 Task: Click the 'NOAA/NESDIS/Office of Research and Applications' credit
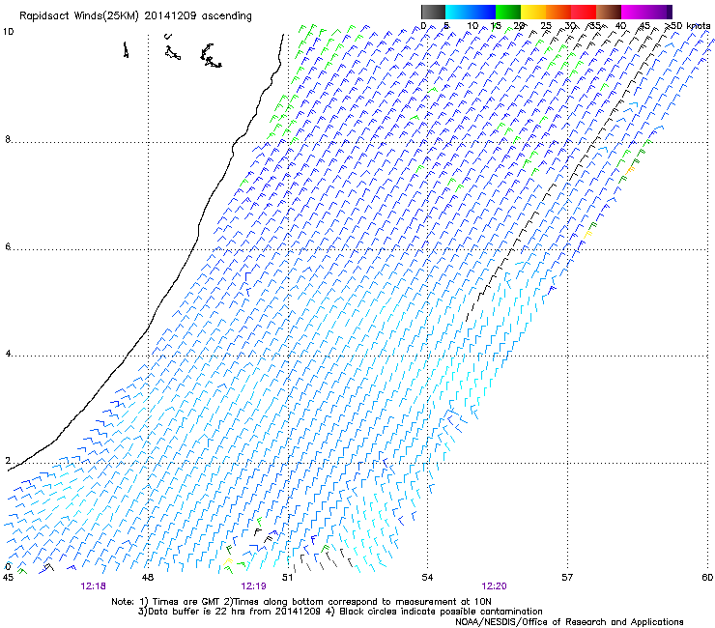point(569,622)
